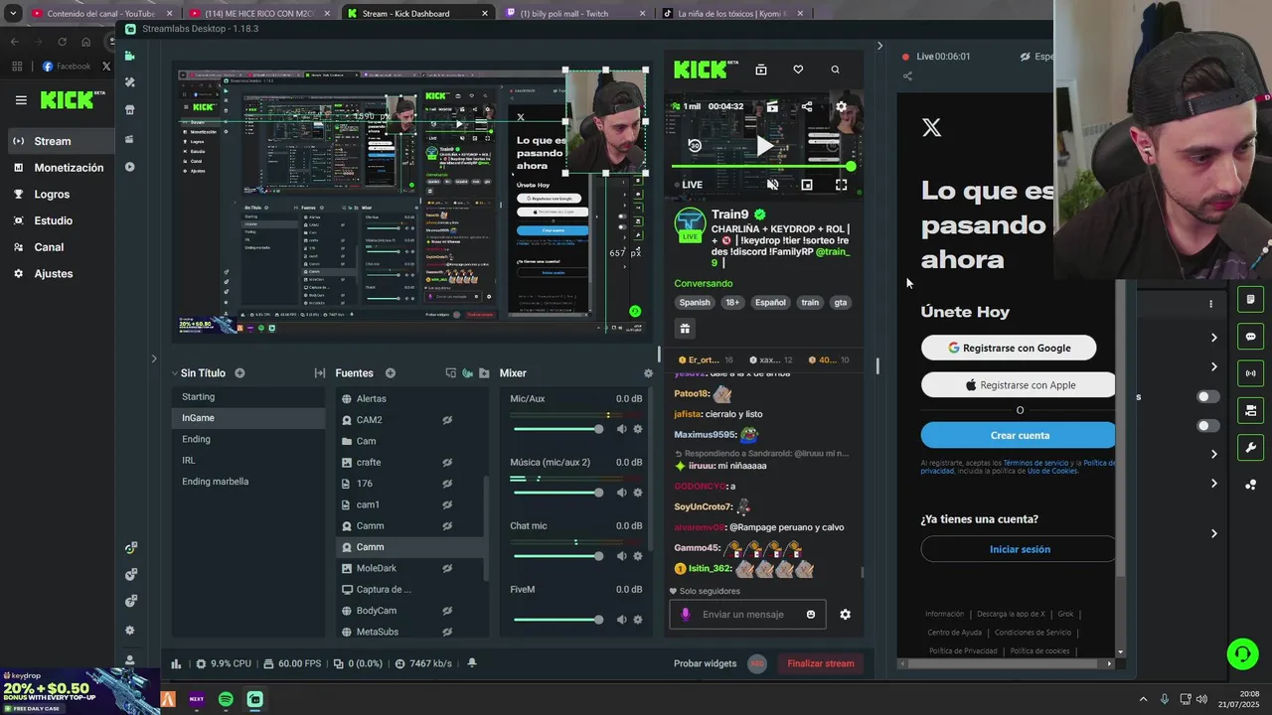This screenshot has width=1272, height=715.
Task: Click the add source folder icon in Fuentes
Action: pos(484,373)
